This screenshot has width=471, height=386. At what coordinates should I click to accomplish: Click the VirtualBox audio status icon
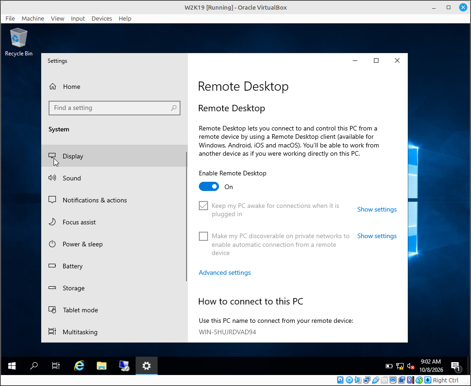[x=358, y=380]
